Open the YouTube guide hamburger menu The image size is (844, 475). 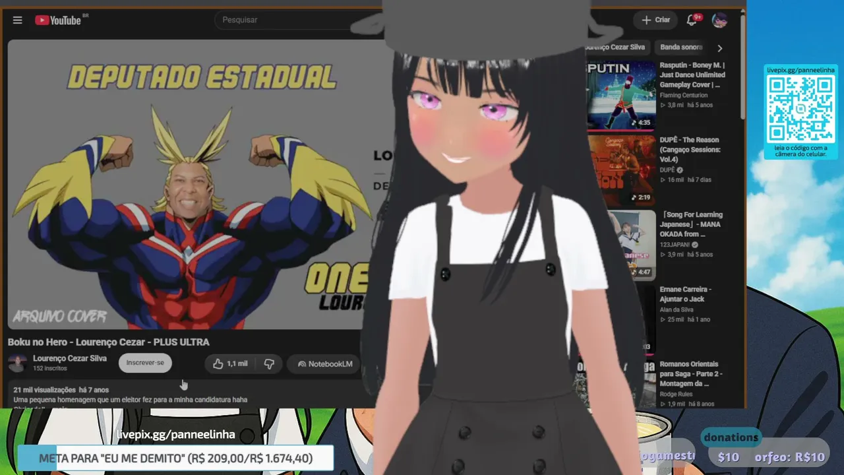click(18, 20)
